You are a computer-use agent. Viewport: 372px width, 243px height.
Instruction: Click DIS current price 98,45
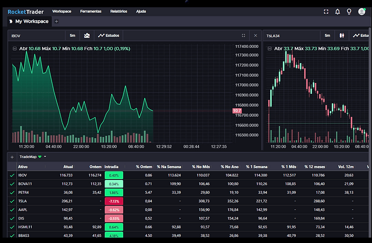coord(68,218)
